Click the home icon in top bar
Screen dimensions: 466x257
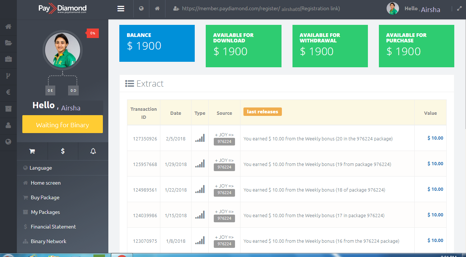[x=157, y=9]
